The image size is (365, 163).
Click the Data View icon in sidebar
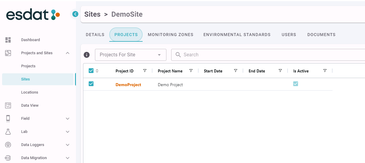[8, 105]
